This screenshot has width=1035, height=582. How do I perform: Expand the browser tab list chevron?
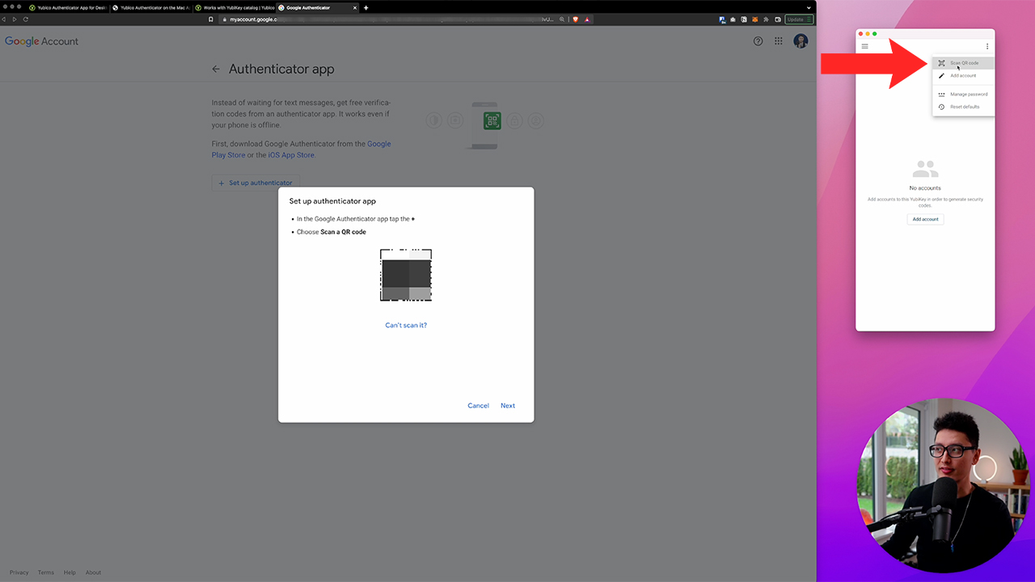(809, 7)
